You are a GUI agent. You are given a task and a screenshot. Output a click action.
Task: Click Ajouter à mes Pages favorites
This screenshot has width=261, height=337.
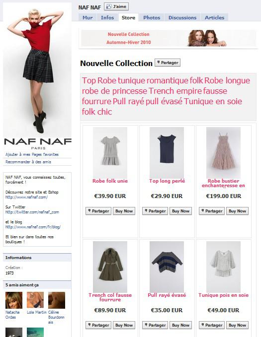coord(32,154)
